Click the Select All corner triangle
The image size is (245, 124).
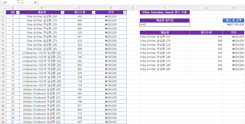[4, 8]
